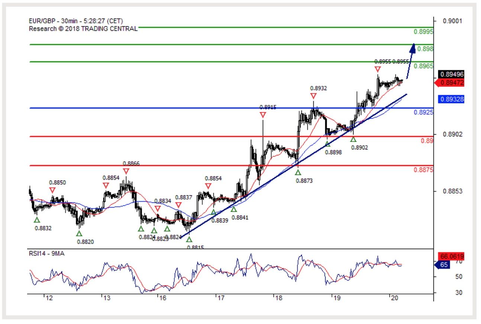Click the green triangle marker above 0.8902
This screenshot has width=481, height=324.
point(353,139)
